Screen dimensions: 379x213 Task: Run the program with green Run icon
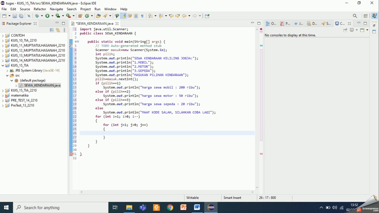(x=47, y=16)
